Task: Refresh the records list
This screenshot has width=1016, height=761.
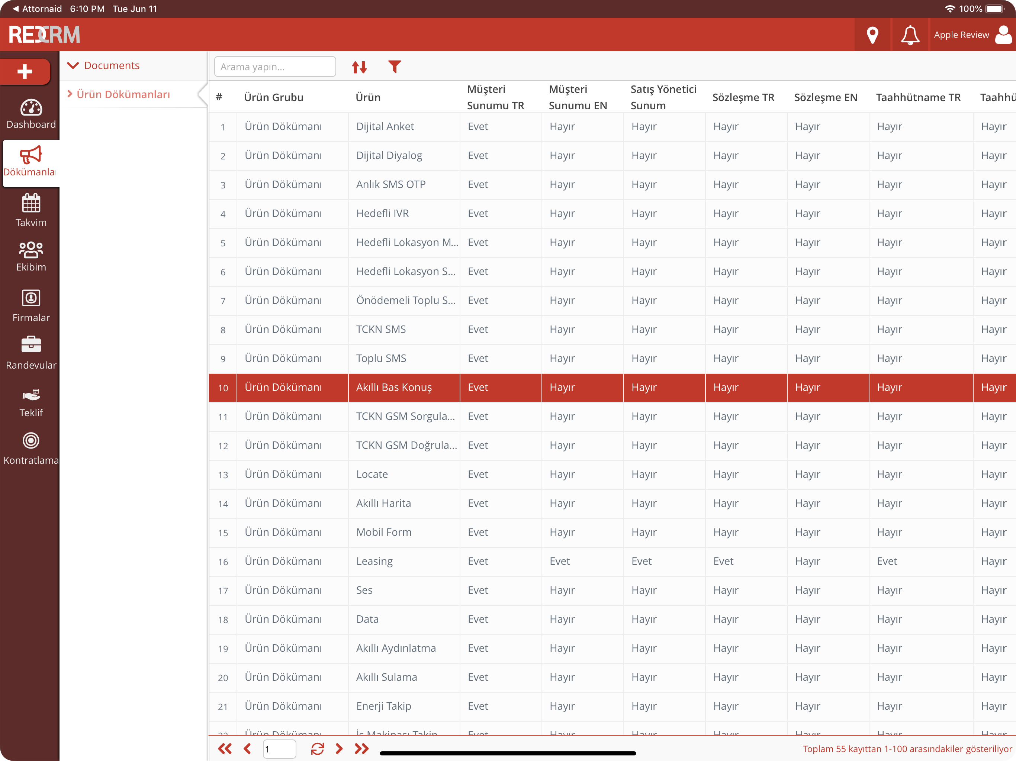Action: click(x=317, y=749)
